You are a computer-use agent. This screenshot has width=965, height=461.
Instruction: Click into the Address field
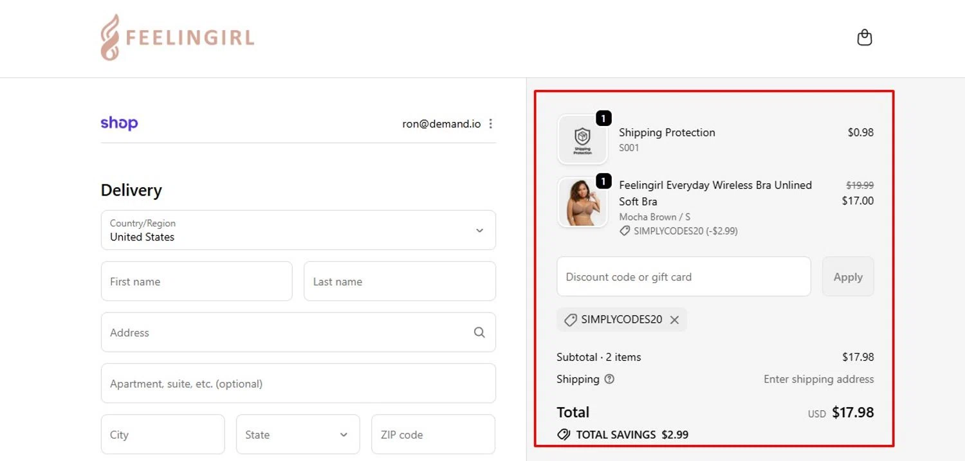coord(299,332)
